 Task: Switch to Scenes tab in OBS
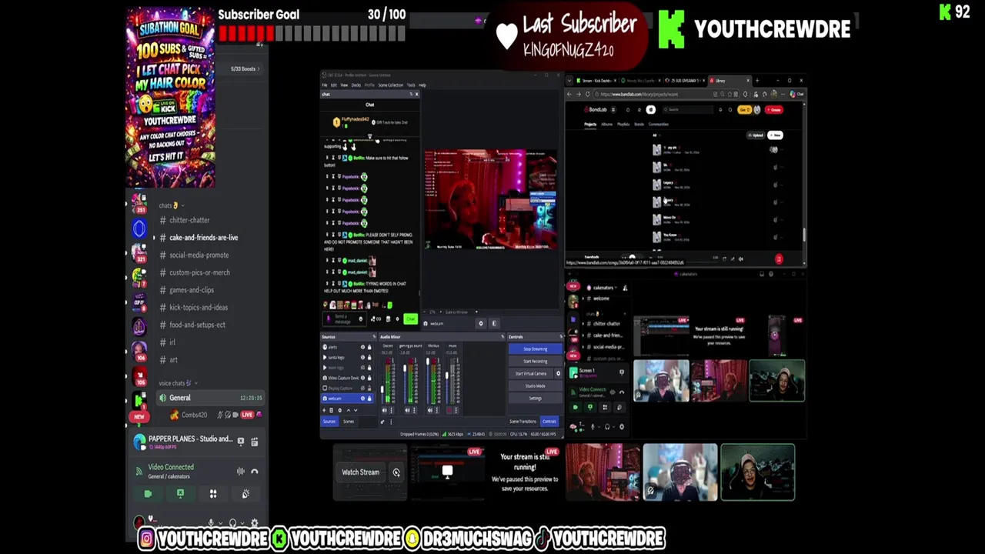click(x=349, y=421)
